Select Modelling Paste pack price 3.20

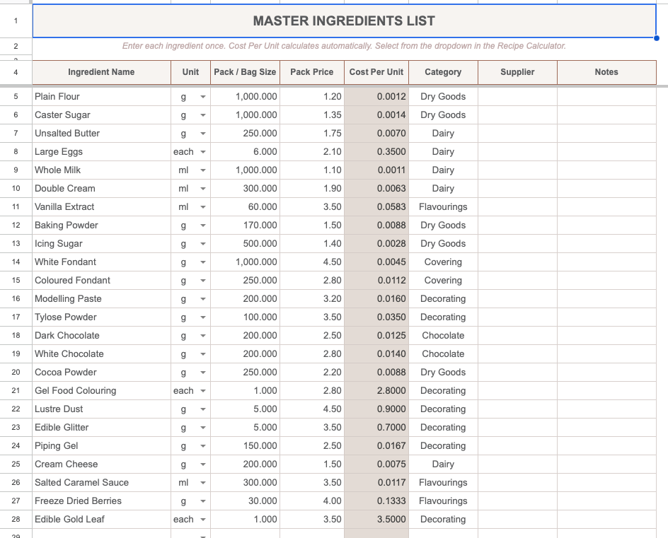click(312, 299)
